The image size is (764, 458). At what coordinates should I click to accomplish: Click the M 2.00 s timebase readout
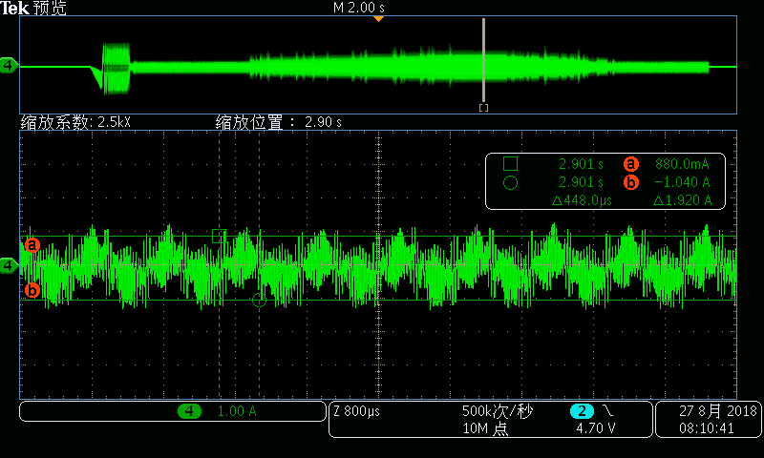(x=359, y=8)
